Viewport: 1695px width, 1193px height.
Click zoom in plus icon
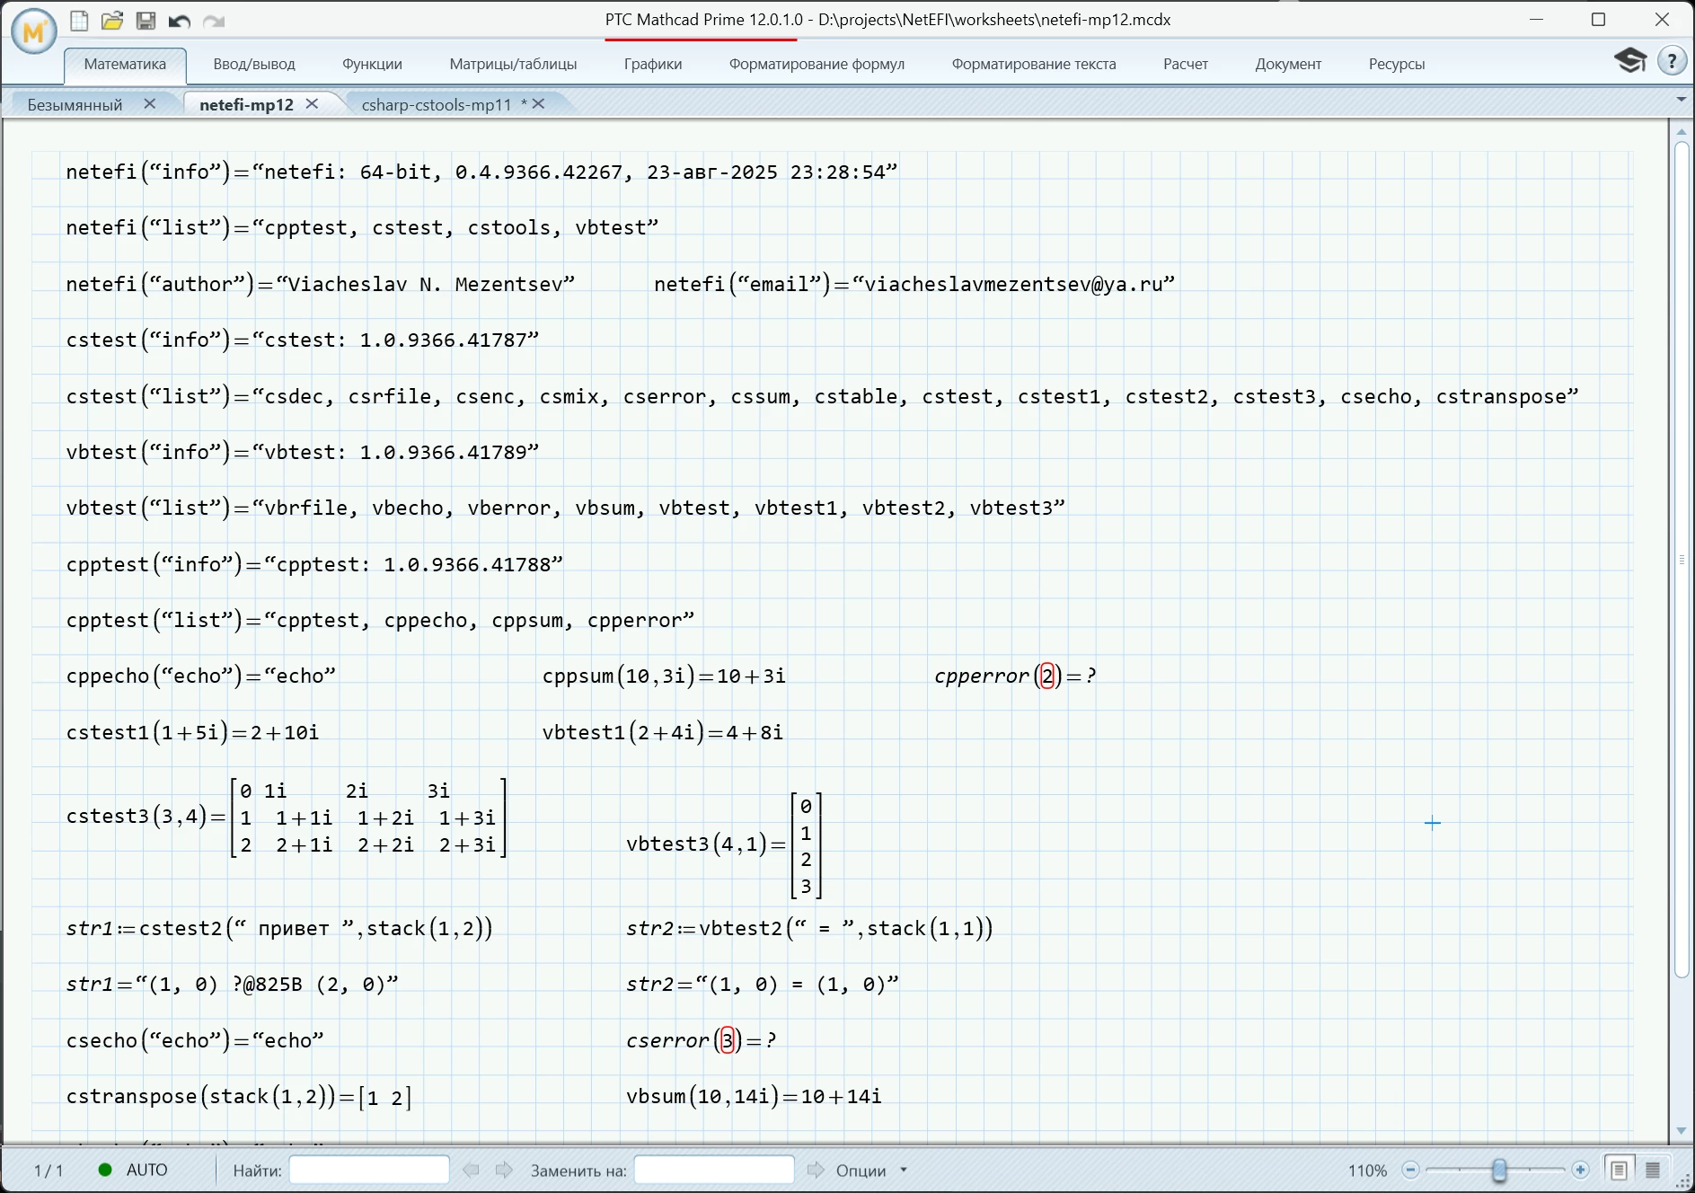[1581, 1170]
